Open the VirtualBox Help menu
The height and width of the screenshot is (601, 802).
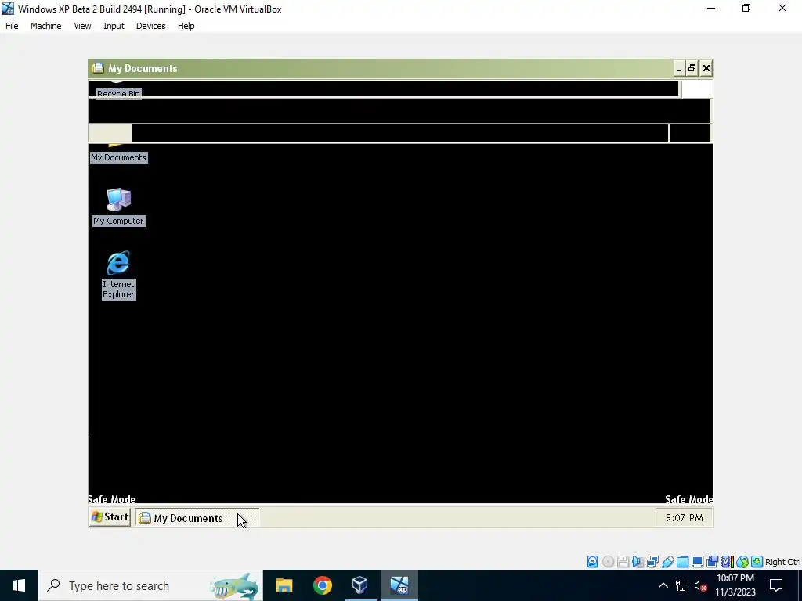[x=186, y=26]
